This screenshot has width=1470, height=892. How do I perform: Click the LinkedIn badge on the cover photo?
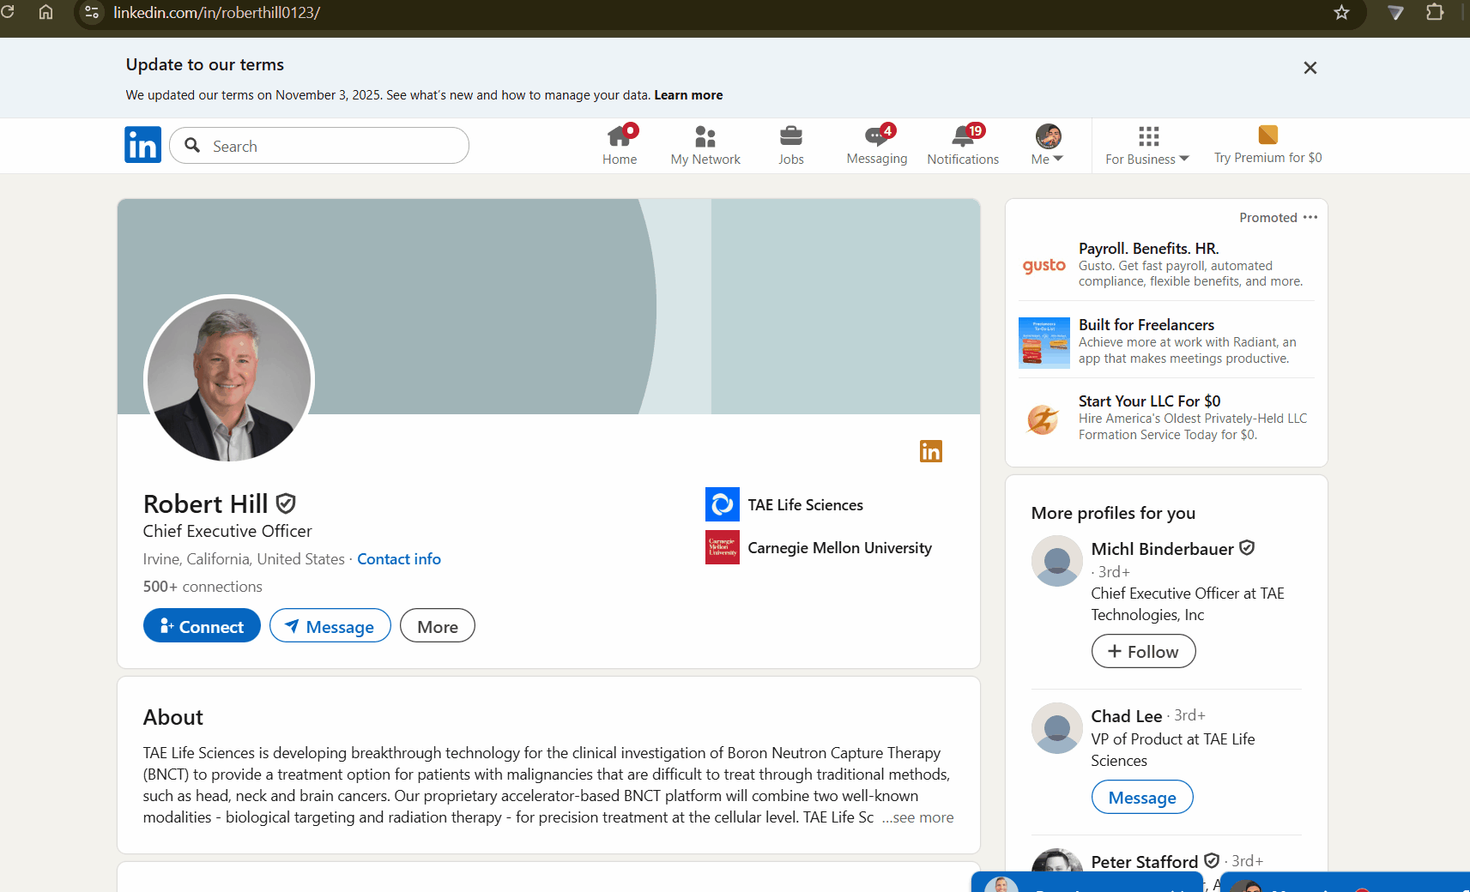[930, 451]
